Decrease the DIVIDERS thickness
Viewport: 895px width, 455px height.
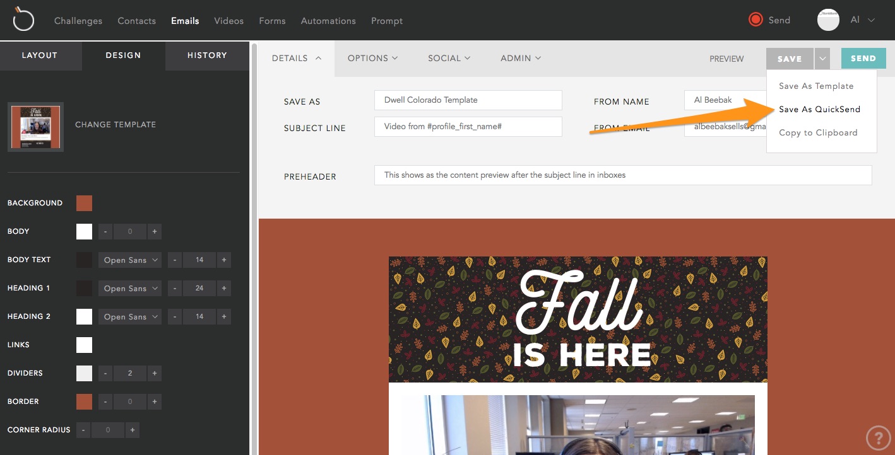[105, 373]
